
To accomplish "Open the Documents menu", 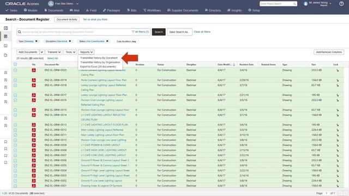I will (53, 10).
